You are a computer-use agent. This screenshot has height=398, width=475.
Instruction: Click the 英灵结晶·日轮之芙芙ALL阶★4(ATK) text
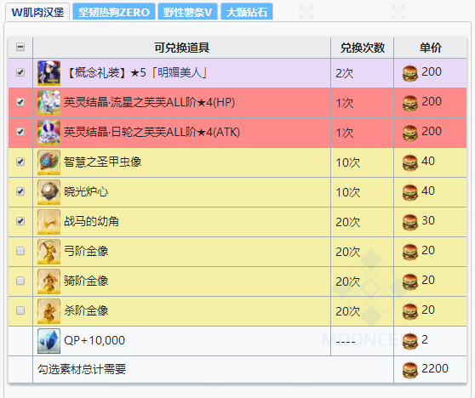152,133
